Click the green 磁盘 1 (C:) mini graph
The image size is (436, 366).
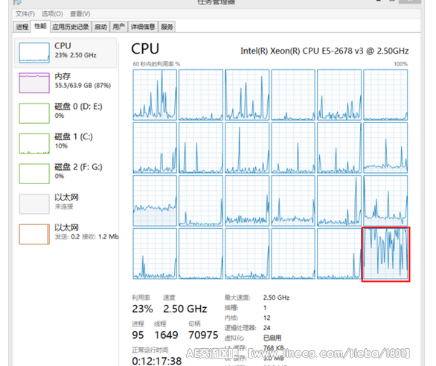tap(34, 143)
